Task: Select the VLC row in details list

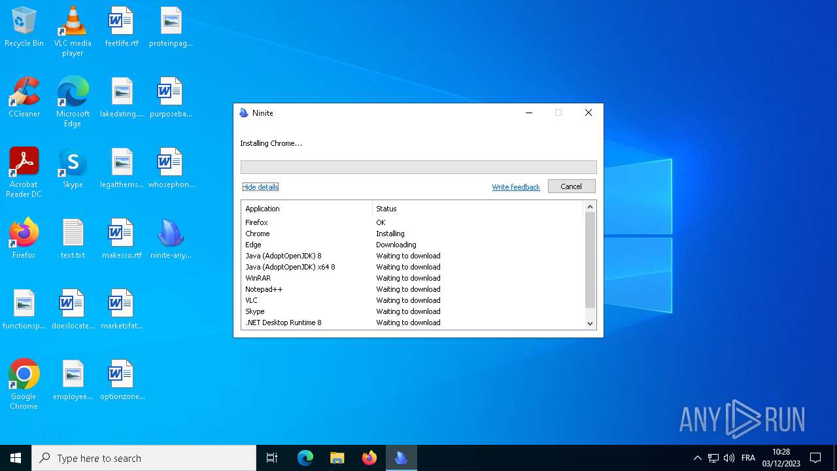Action: 413,300
